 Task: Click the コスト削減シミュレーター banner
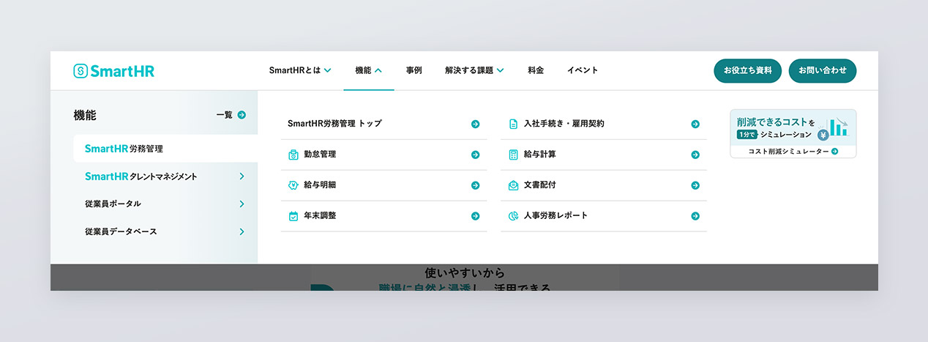793,133
